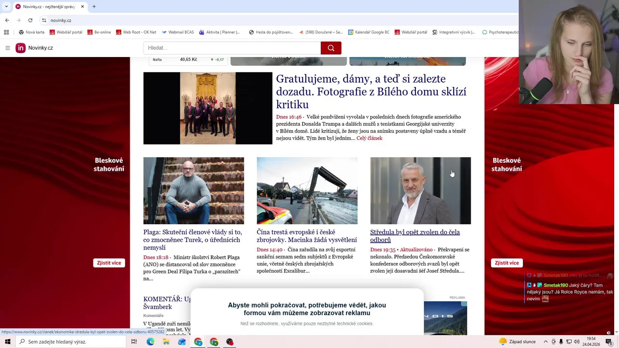Open the Webmail BCAS bookmark

click(177, 32)
